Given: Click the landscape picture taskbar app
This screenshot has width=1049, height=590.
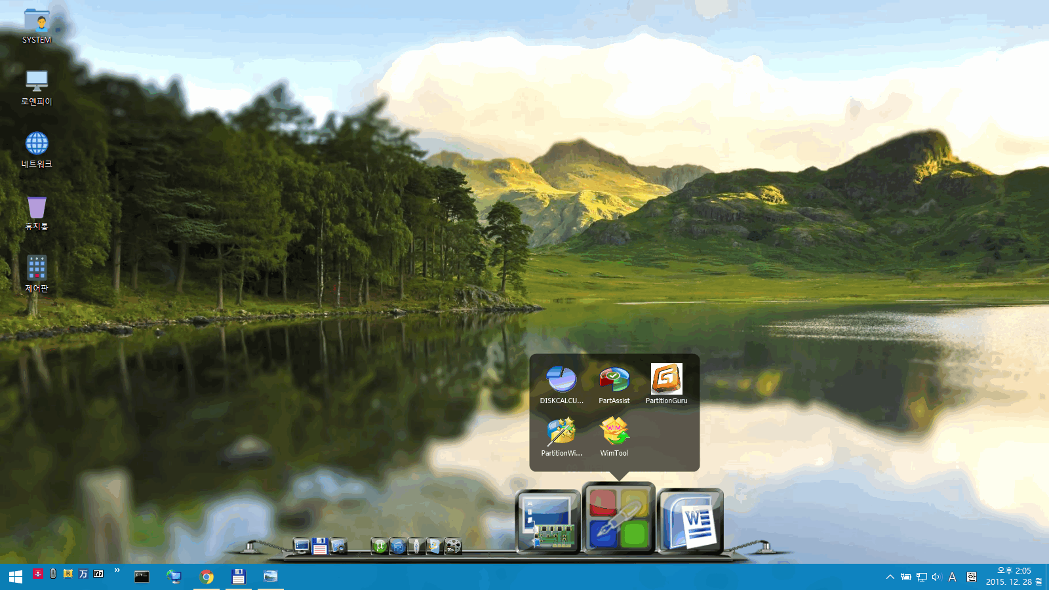Looking at the screenshot, I should 271,577.
